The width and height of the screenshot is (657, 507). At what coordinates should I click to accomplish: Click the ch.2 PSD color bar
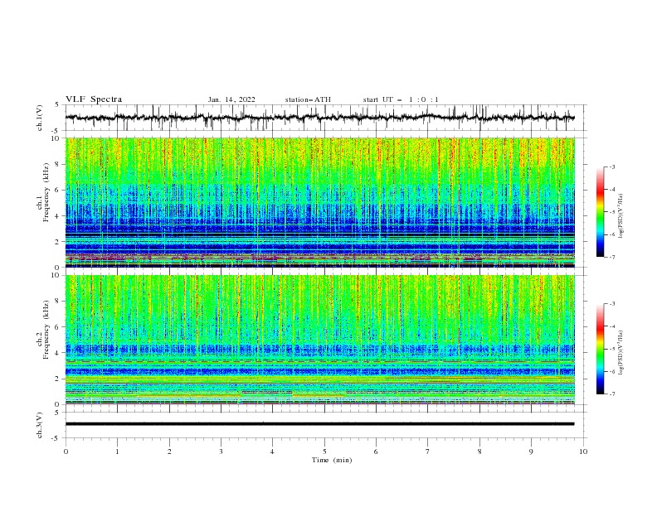pos(600,349)
